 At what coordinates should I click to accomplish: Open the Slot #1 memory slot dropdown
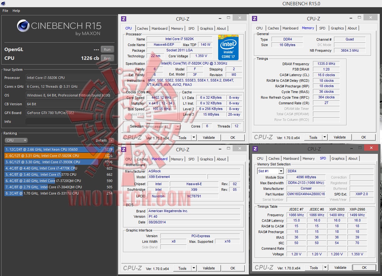pos(270,171)
